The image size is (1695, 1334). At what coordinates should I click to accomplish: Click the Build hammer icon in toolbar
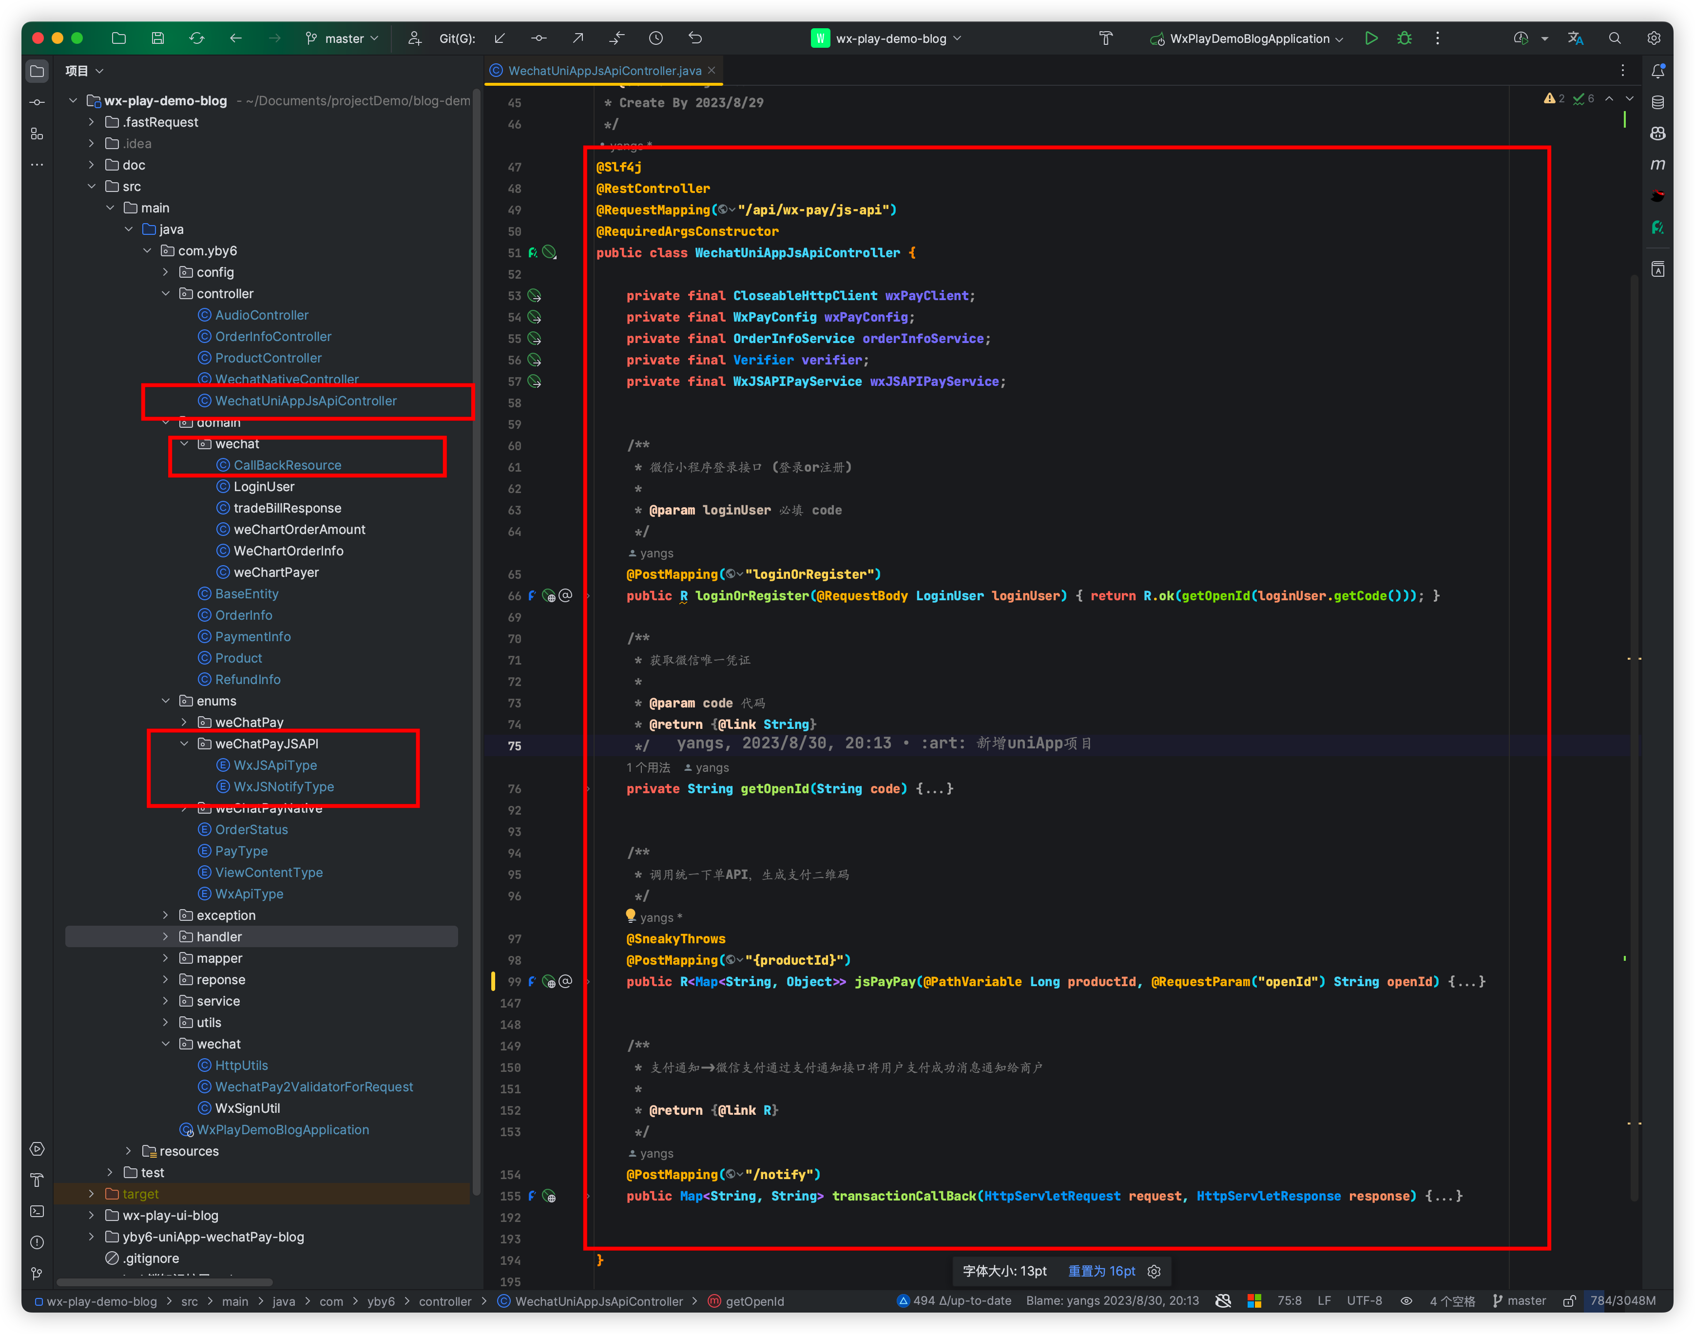coord(1105,38)
